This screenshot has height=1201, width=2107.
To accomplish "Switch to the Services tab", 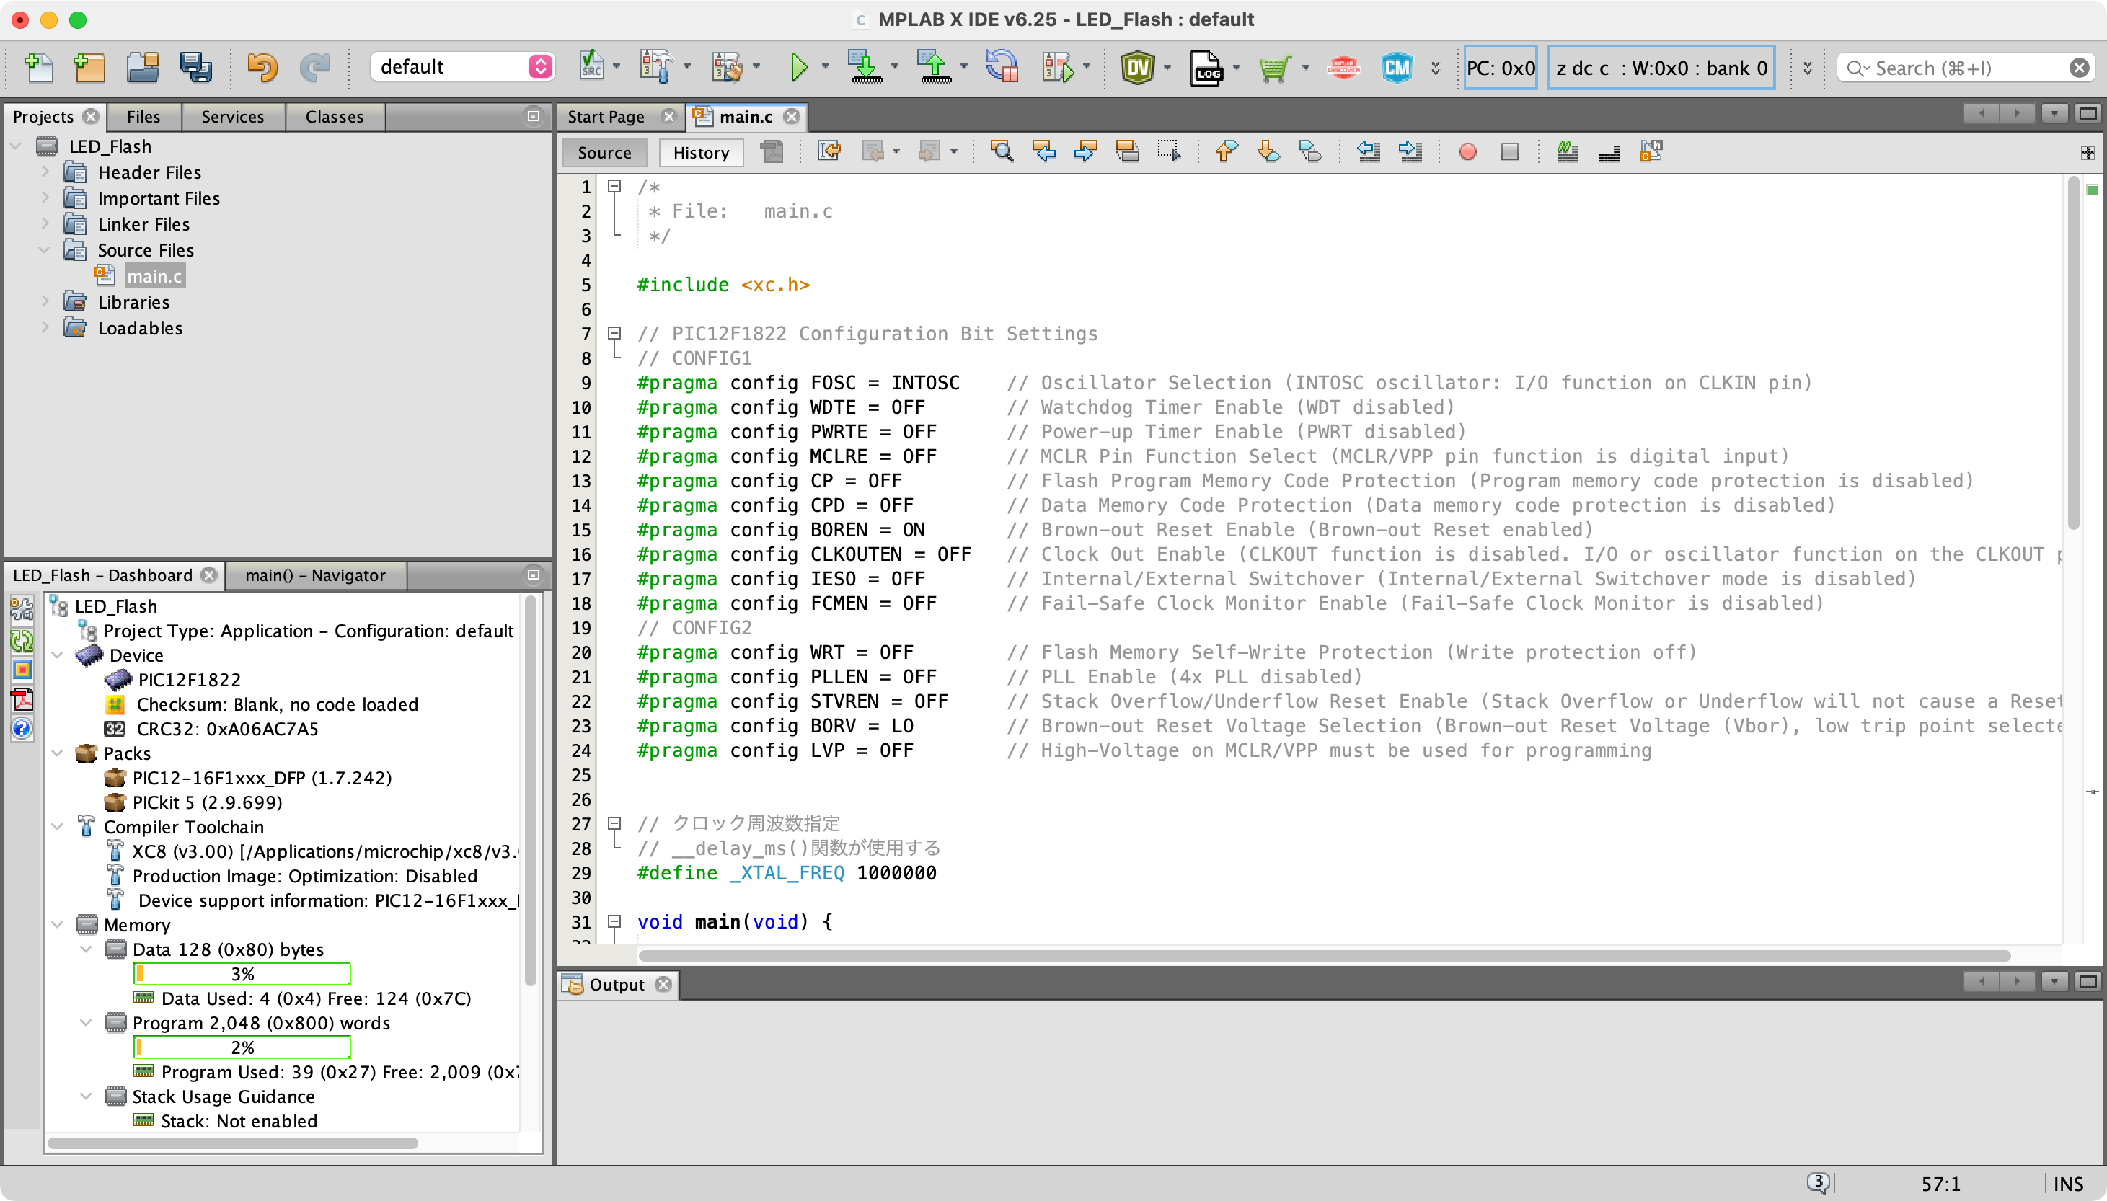I will pyautogui.click(x=233, y=116).
